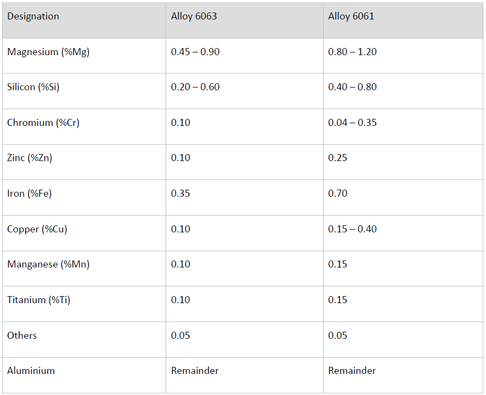
Task: Click the Alloy 6063 column header
Action: [194, 16]
